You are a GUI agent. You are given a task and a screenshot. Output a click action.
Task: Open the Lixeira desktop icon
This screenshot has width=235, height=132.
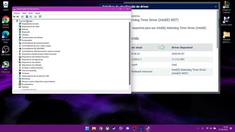coord(6,6)
